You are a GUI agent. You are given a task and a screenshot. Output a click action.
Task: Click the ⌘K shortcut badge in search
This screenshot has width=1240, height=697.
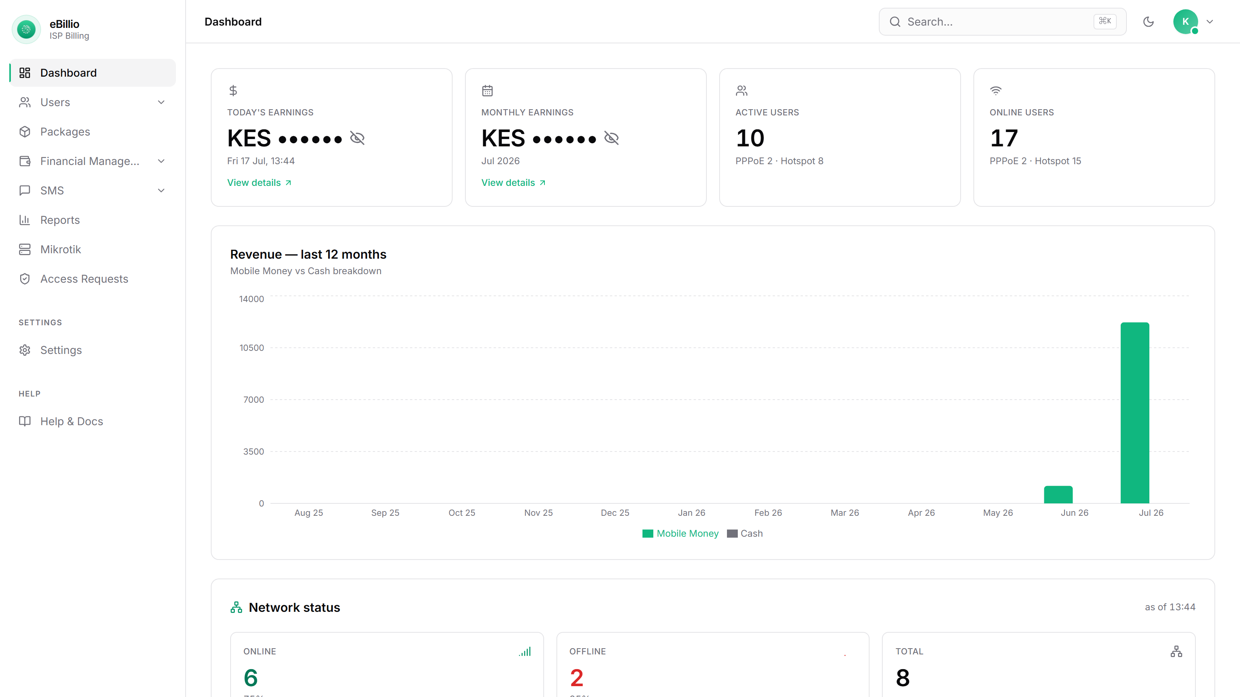[1105, 21]
